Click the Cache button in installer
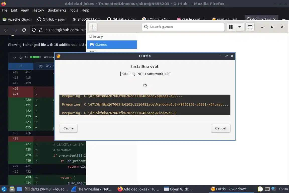This screenshot has width=289, height=193. (68, 128)
